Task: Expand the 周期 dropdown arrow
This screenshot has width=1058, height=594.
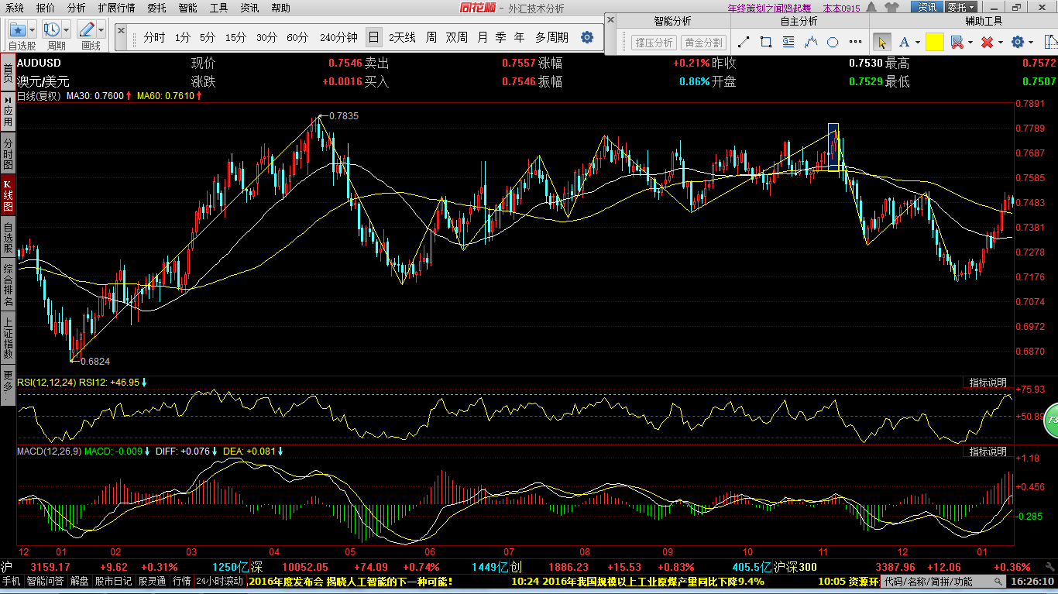Action: 66,30
